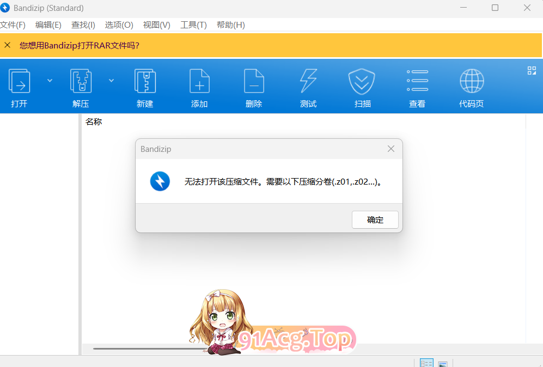This screenshot has height=367, width=543.
Task: Click the Bandizip app icon in title bar
Action: point(5,8)
